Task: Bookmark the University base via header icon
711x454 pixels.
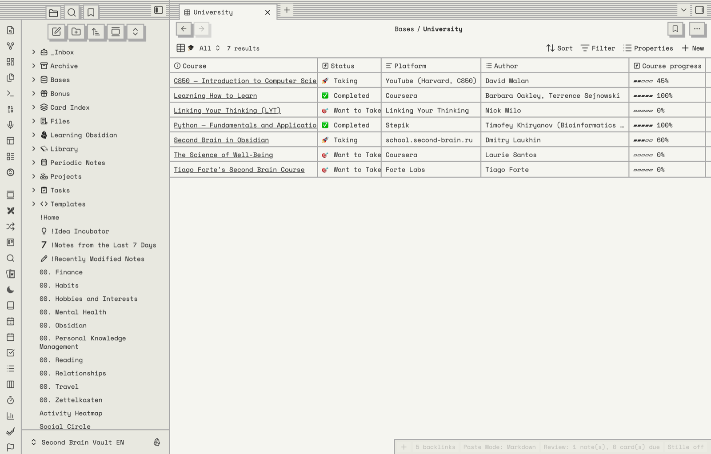Action: (x=675, y=29)
